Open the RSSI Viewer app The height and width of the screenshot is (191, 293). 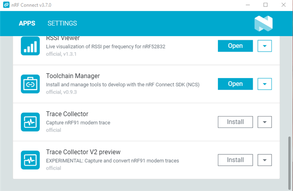click(235, 46)
